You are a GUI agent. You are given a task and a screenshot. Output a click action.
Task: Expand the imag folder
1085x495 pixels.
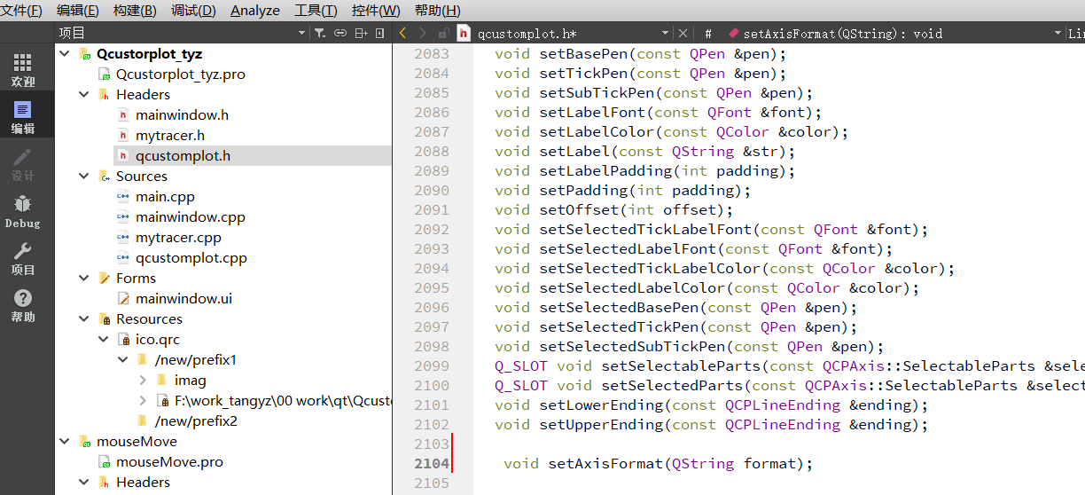(x=143, y=381)
